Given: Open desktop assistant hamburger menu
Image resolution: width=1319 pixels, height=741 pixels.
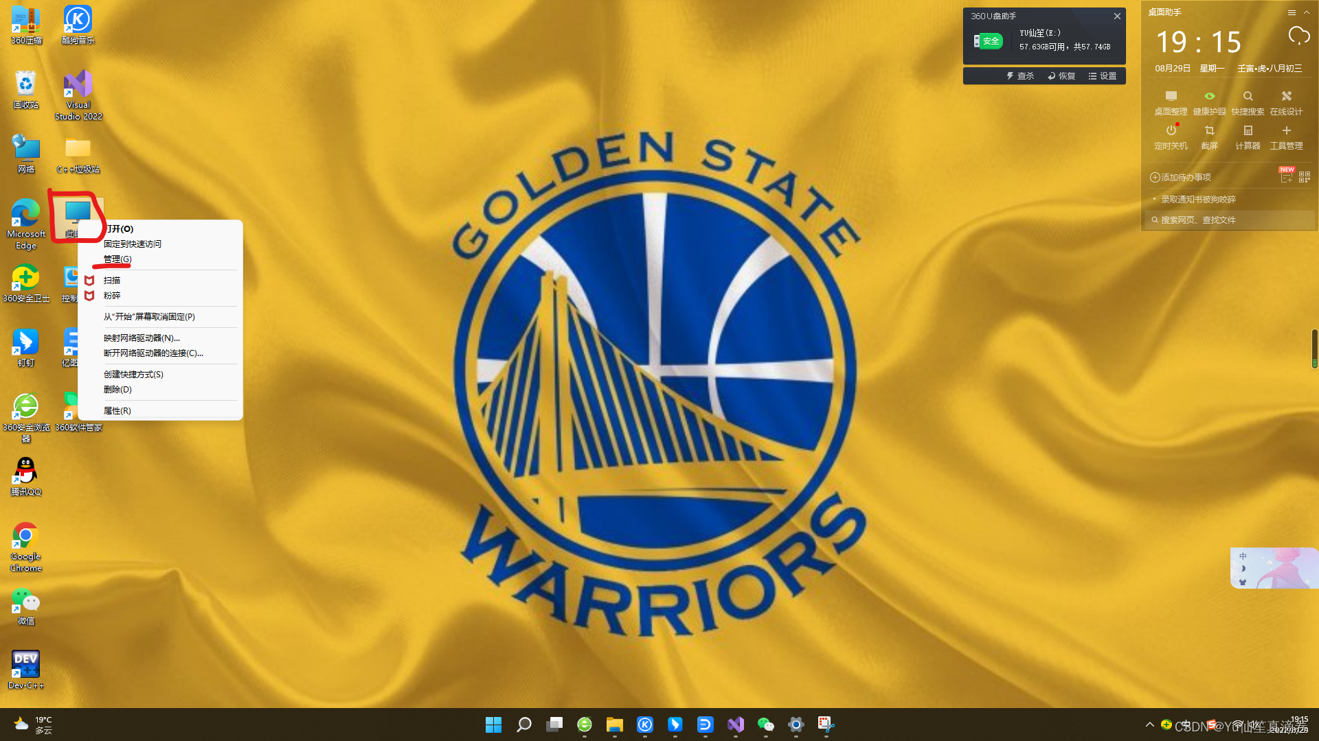Looking at the screenshot, I should (x=1291, y=12).
